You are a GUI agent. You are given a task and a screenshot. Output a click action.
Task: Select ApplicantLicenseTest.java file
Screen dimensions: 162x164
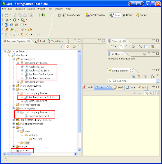(x=43, y=97)
